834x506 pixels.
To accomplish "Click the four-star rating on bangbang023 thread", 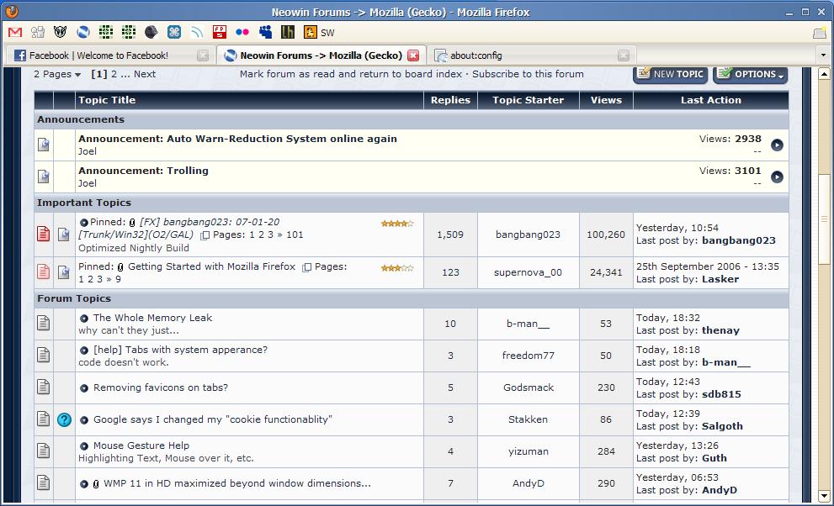I will point(396,224).
